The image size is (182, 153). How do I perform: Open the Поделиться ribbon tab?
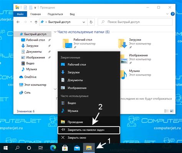pos(55,14)
